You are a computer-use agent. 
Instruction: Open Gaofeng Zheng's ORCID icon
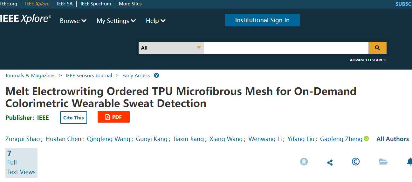tap(366, 138)
